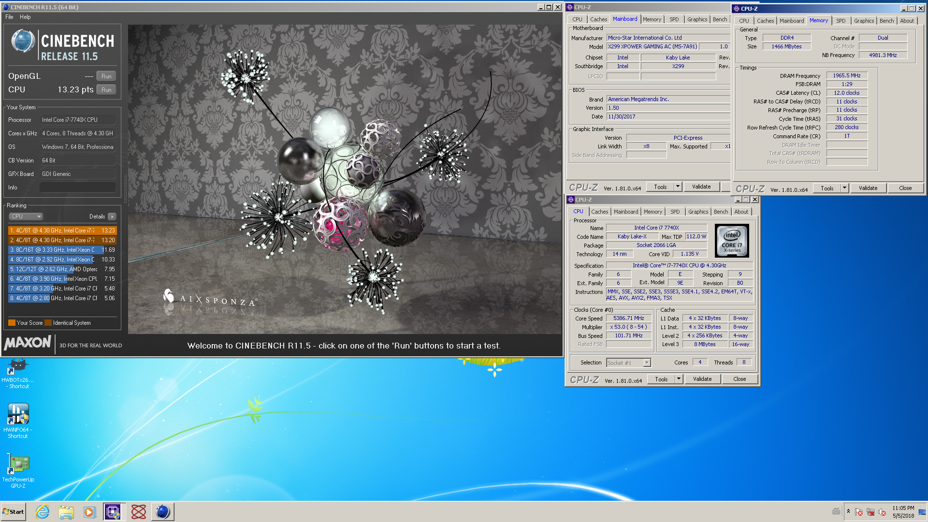
Task: Click Validate in Memory CPU-Z window
Action: click(868, 188)
